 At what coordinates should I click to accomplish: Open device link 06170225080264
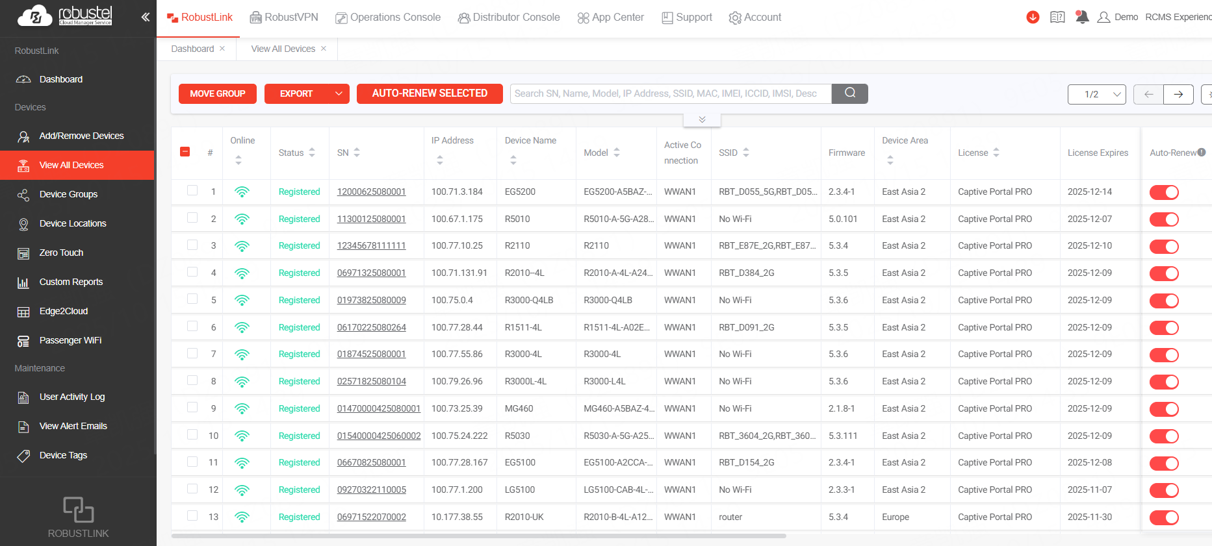pyautogui.click(x=372, y=327)
